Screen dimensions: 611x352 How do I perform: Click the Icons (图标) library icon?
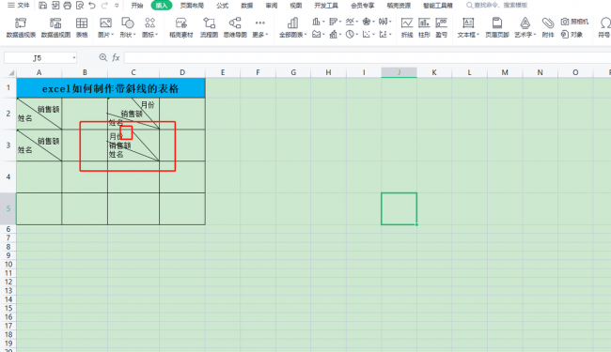(x=149, y=23)
